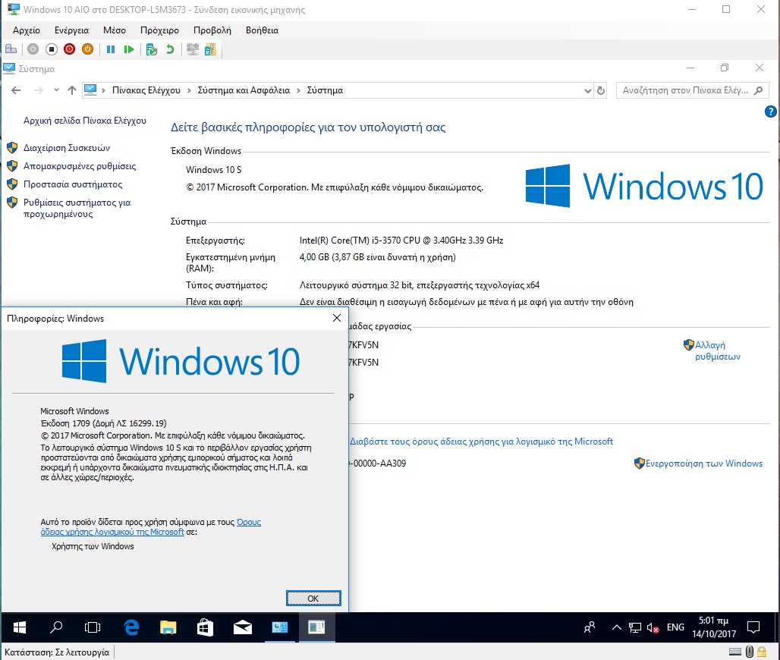Screen dimensions: 780x660
Task: Click the muted volume tray icon
Action: click(x=653, y=628)
